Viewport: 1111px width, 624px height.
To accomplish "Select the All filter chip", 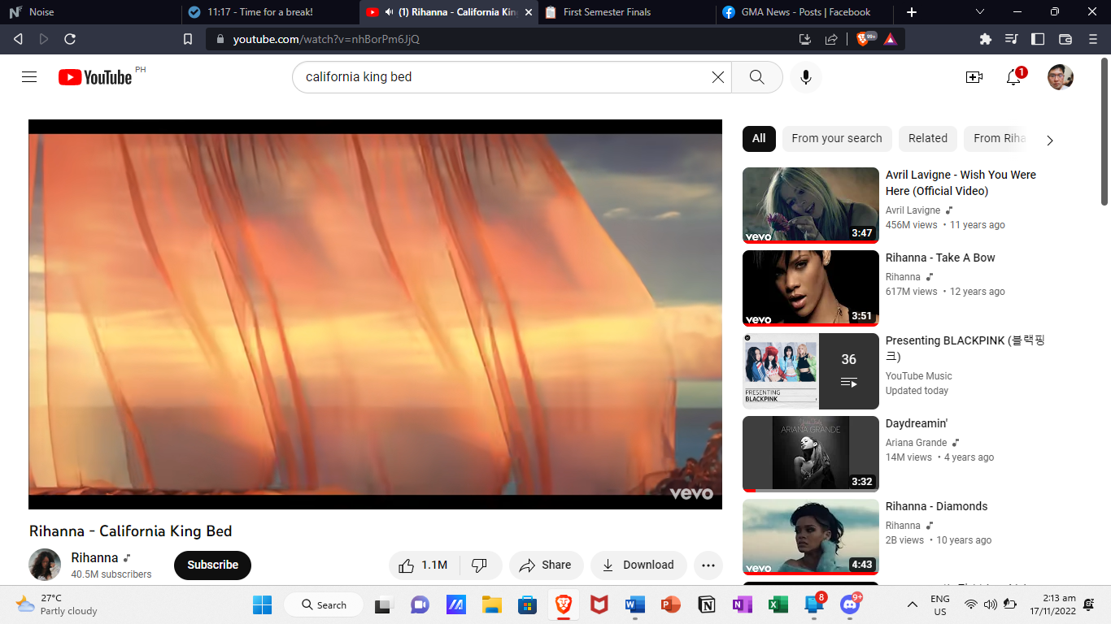I will [759, 138].
